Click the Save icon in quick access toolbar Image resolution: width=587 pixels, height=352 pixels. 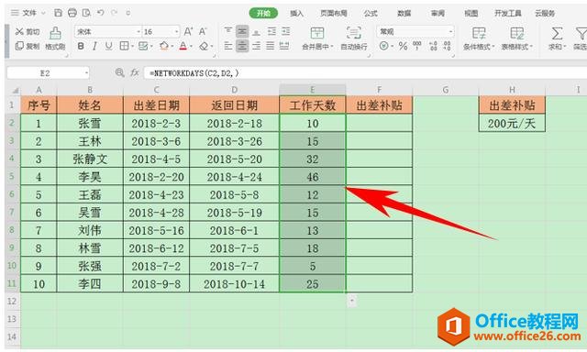[x=58, y=13]
